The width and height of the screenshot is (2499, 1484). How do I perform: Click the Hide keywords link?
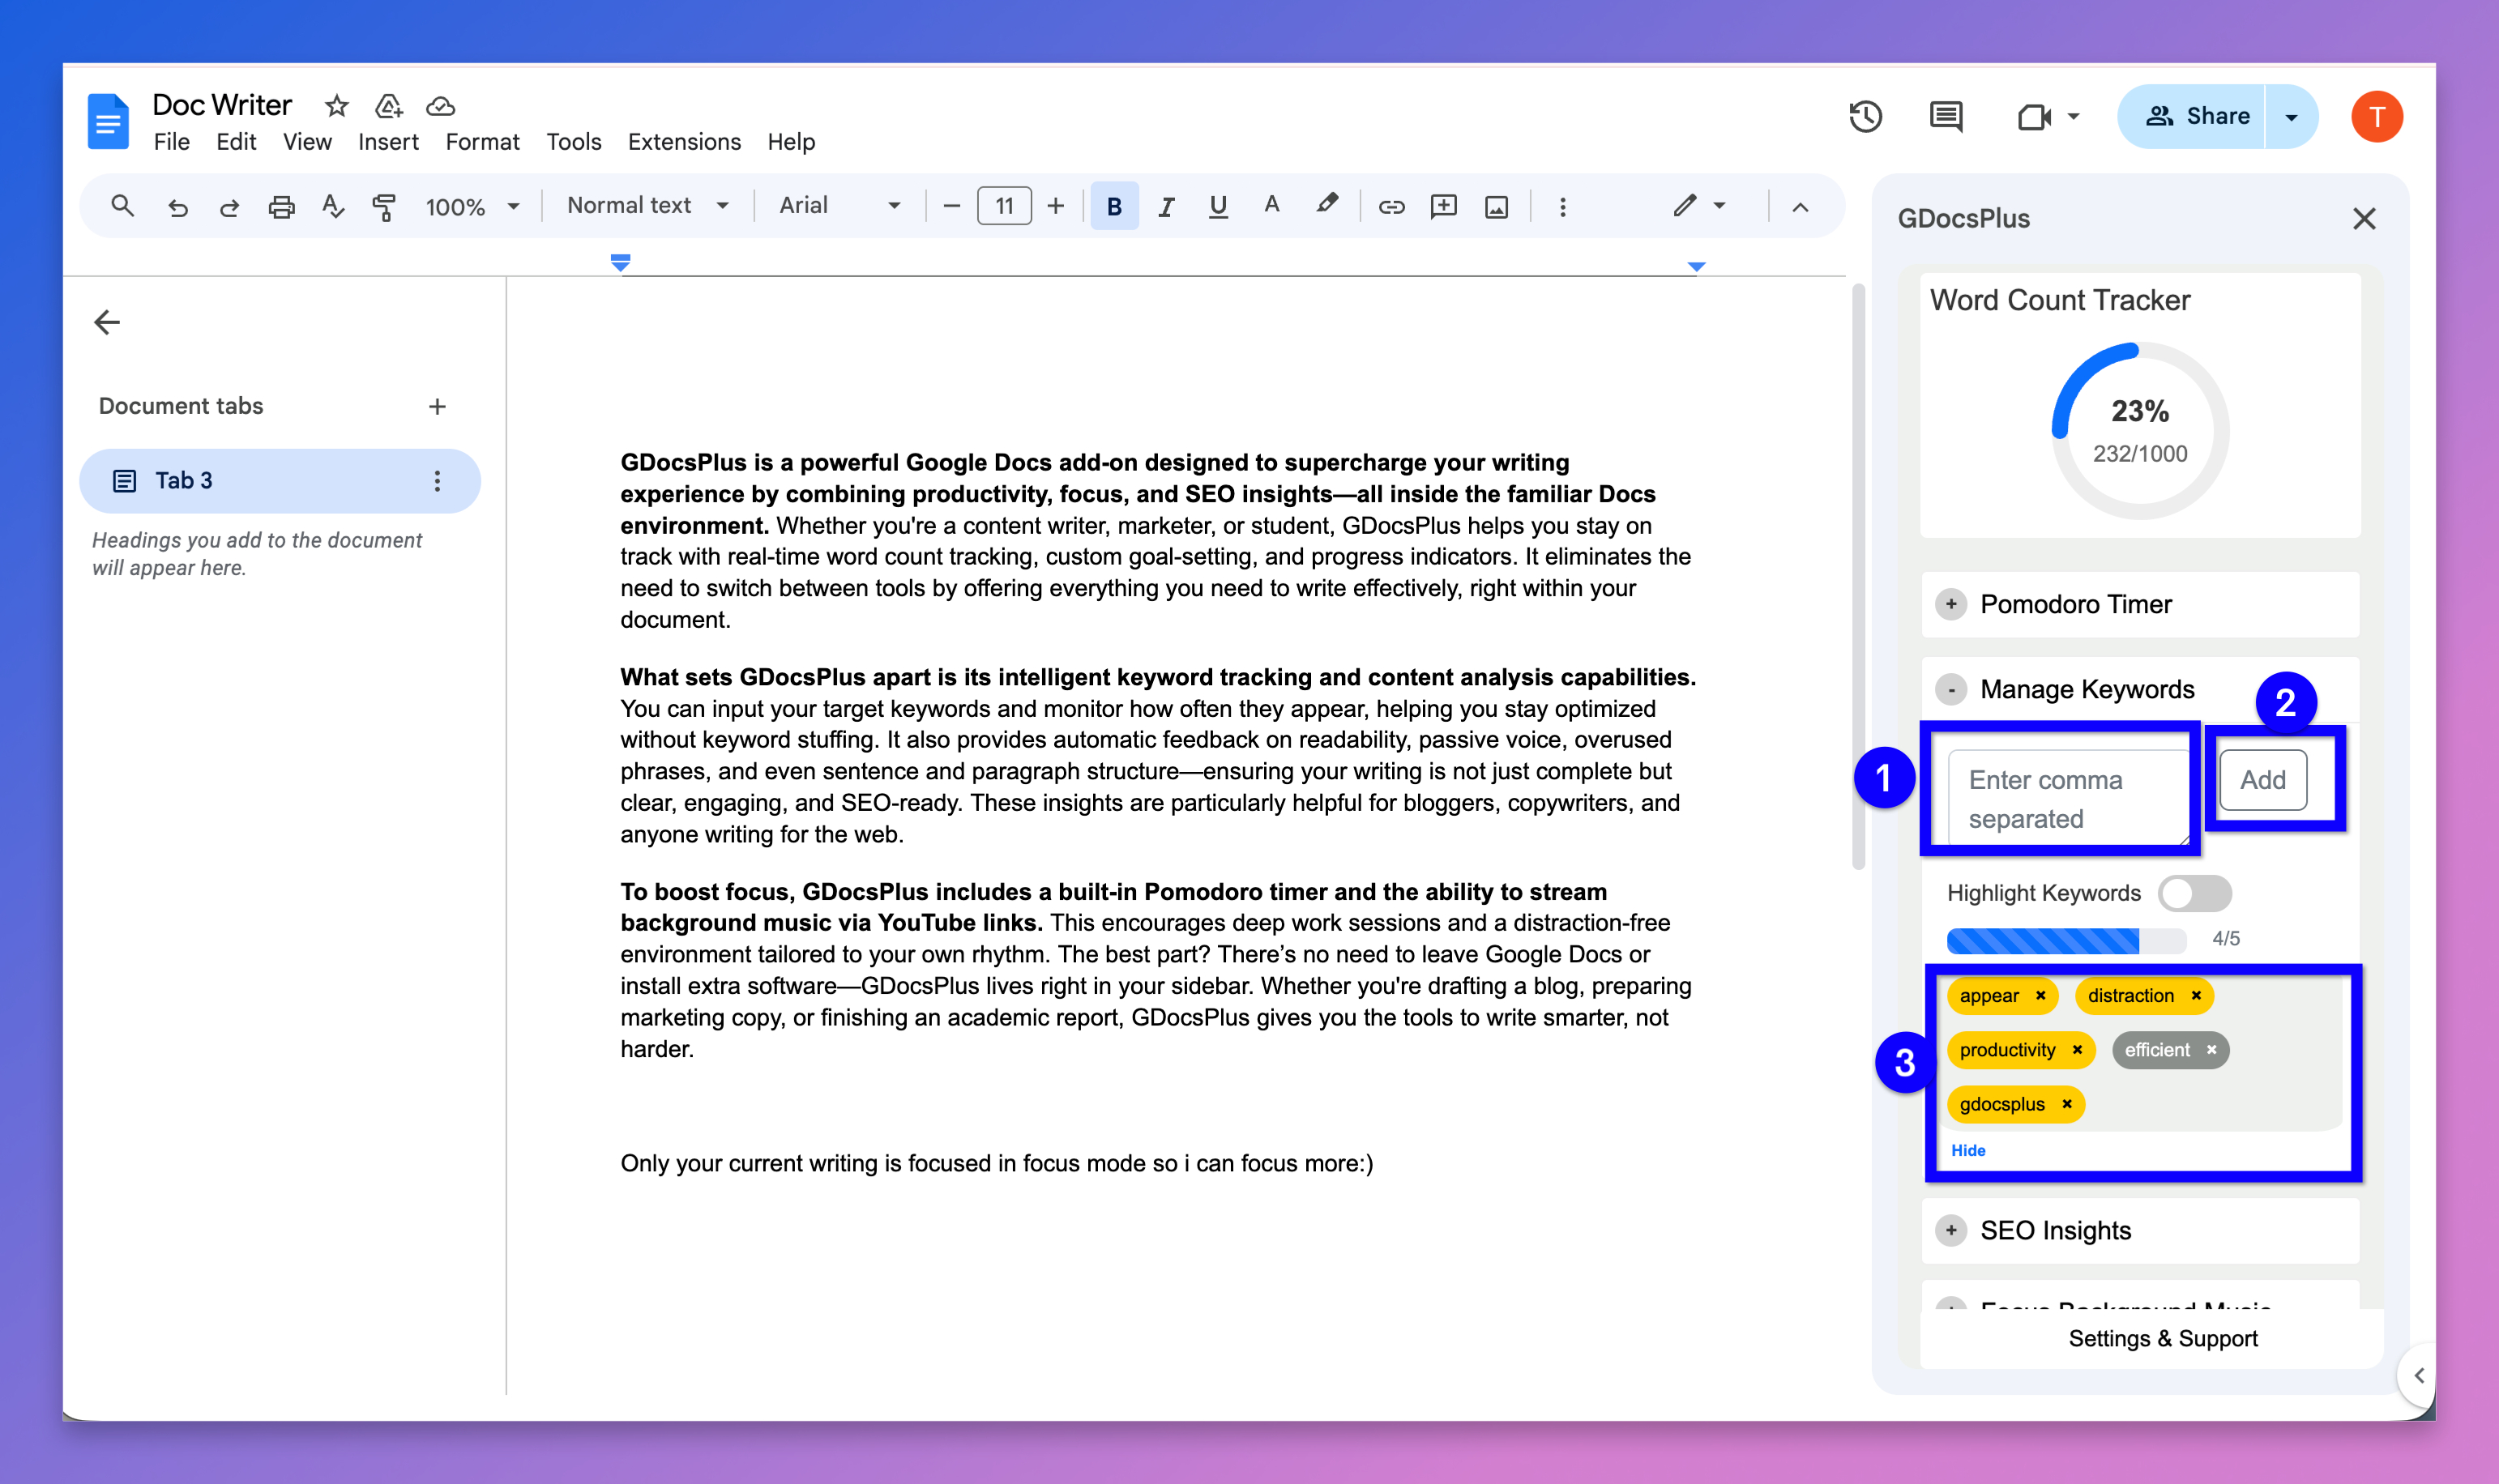(x=1968, y=1150)
